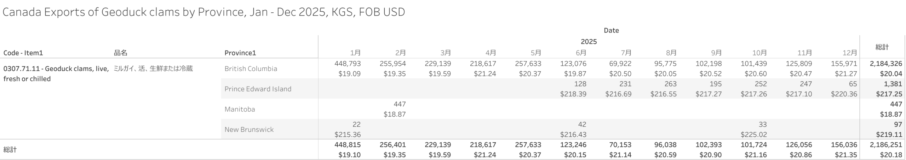Select the 12月 month column header
Viewport: 906px width, 160px height.
pyautogui.click(x=850, y=53)
